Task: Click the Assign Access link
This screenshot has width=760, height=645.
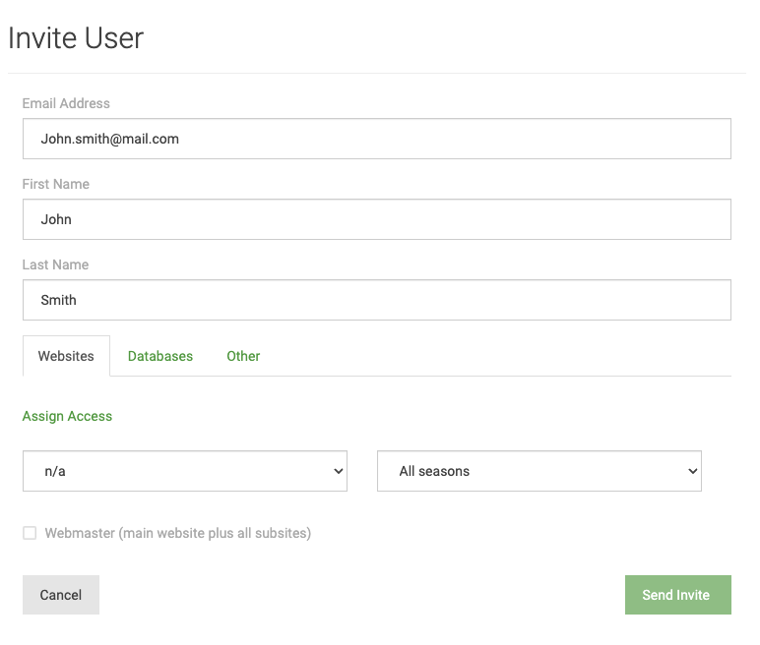Action: 67,416
